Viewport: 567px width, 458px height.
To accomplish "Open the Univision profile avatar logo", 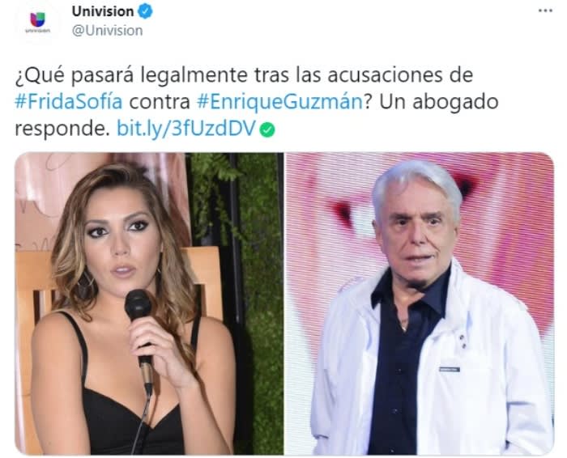I will point(37,23).
